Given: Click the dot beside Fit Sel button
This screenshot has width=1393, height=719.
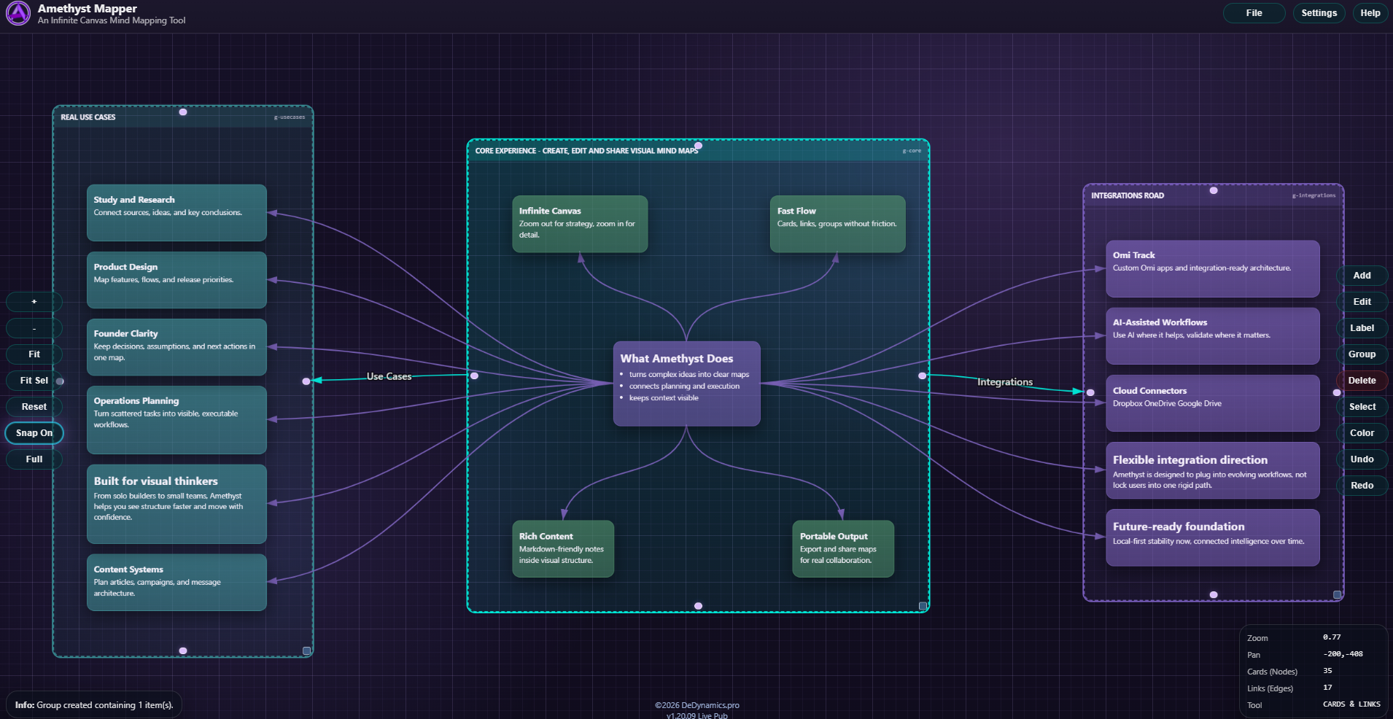Looking at the screenshot, I should point(60,381).
